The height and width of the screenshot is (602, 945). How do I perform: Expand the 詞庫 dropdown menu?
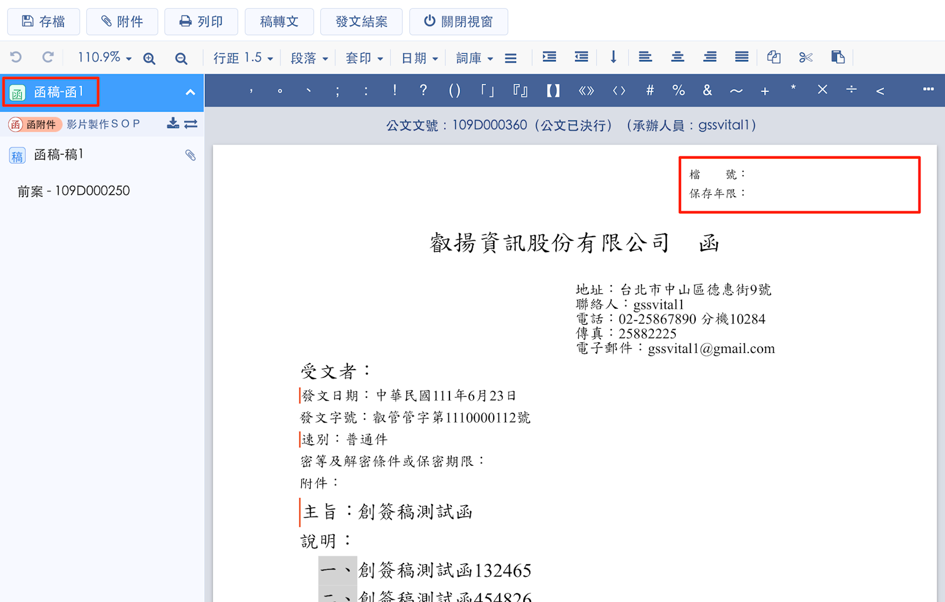coord(474,58)
